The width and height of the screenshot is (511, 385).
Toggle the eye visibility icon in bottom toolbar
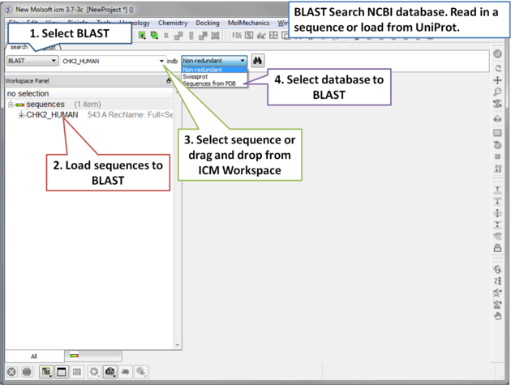126,372
